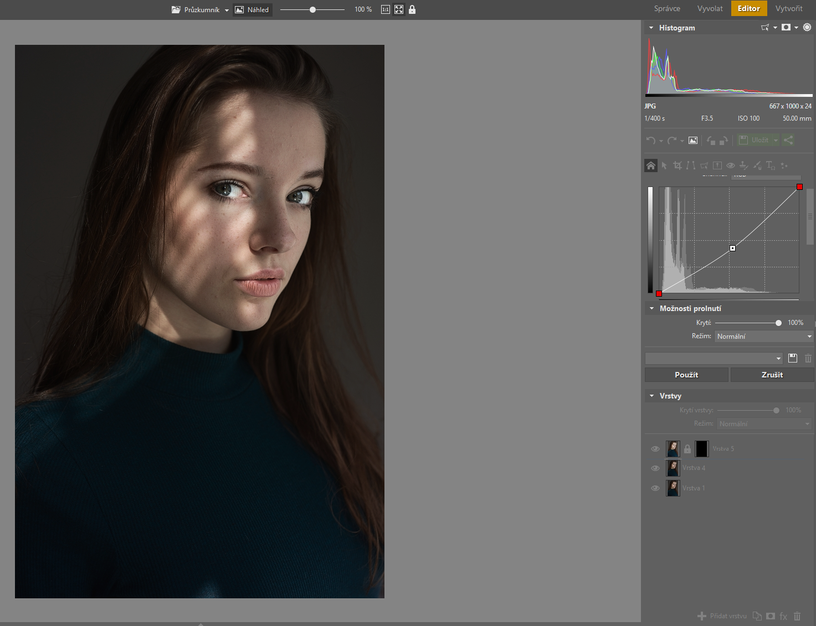The width and height of the screenshot is (816, 626).
Task: Click the Krytí opacity slider handle
Action: tap(778, 323)
